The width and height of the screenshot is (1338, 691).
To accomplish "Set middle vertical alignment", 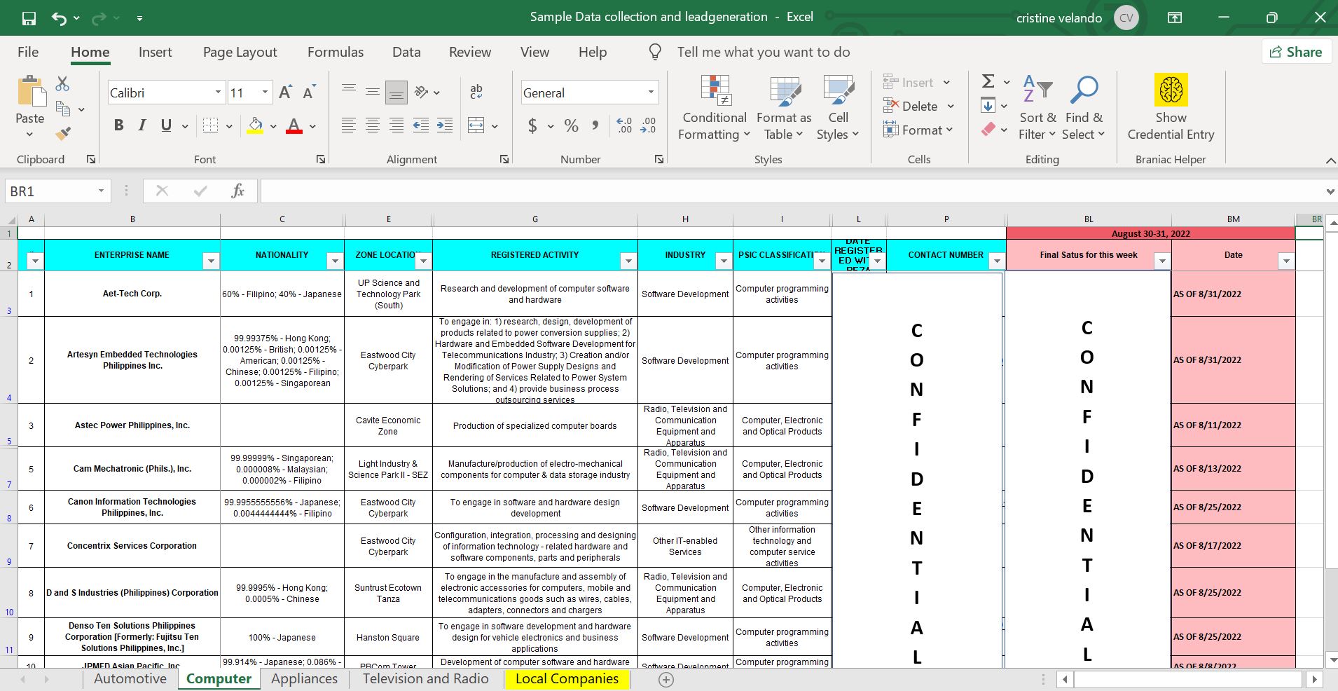I will [373, 91].
